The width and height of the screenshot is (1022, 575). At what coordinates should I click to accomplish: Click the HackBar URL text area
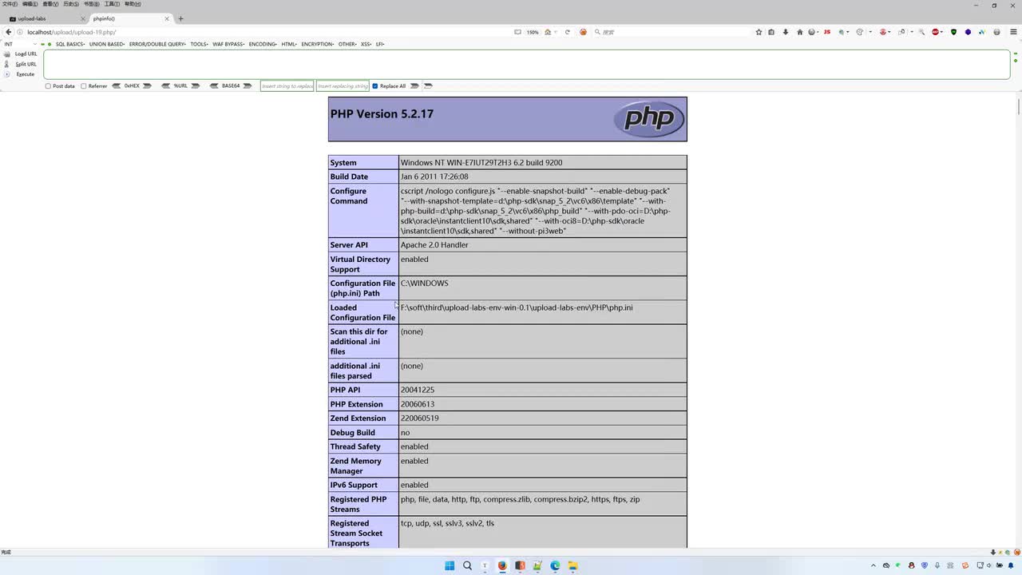(x=527, y=65)
